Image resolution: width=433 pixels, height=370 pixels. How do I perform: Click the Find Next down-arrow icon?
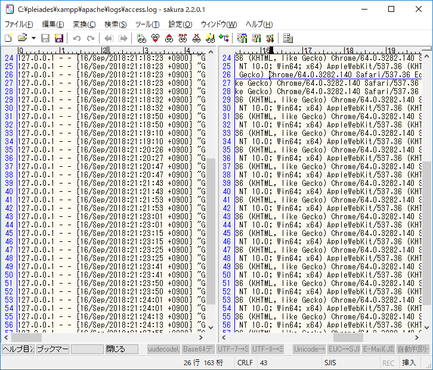click(x=155, y=38)
